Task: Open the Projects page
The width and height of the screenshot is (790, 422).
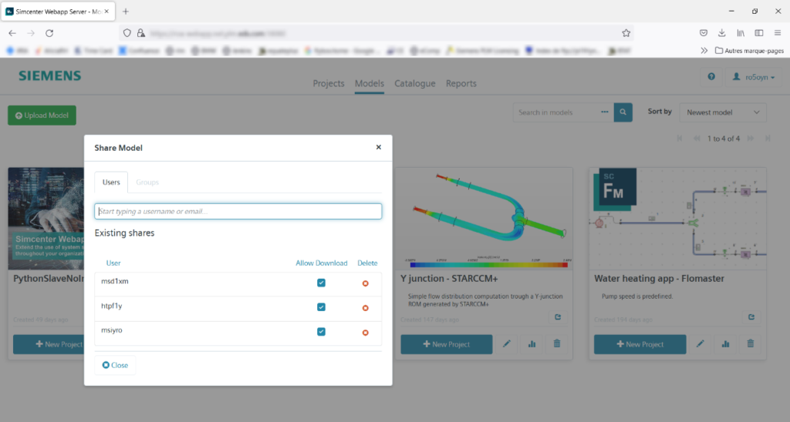Action: pos(329,83)
